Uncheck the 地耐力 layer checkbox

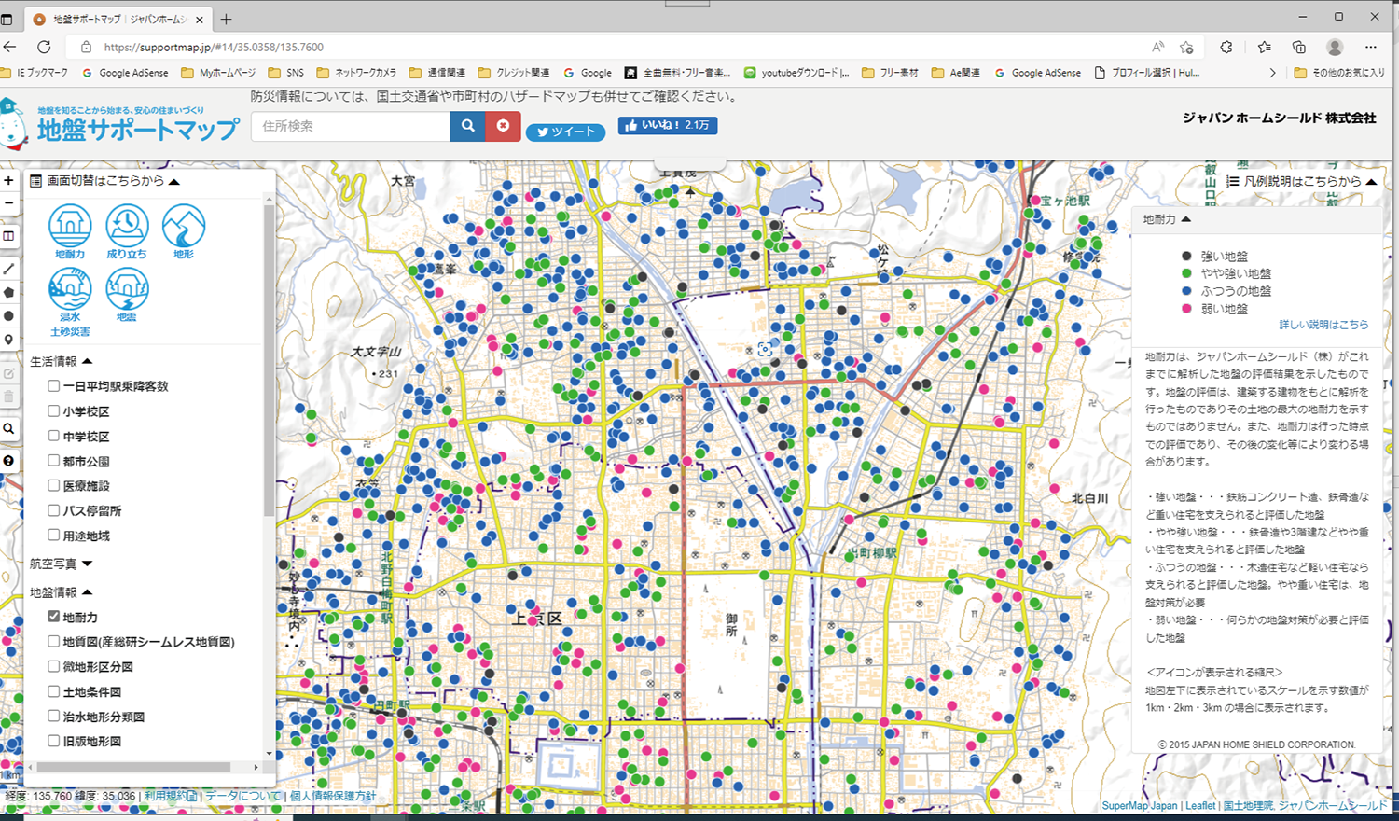click(54, 617)
